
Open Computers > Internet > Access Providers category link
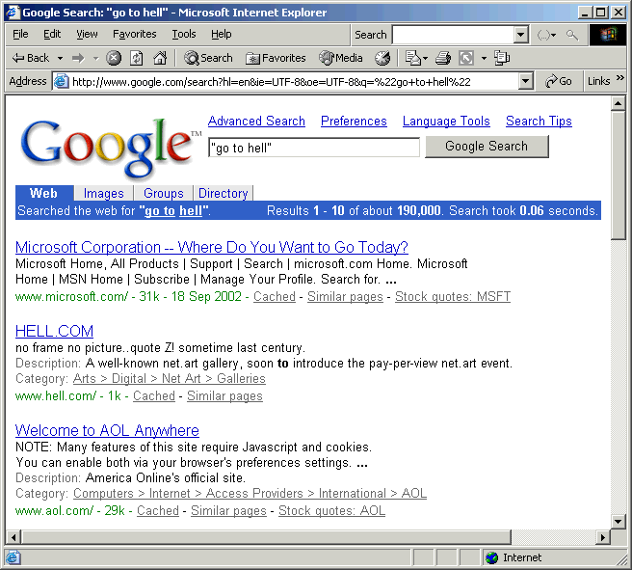point(250,494)
